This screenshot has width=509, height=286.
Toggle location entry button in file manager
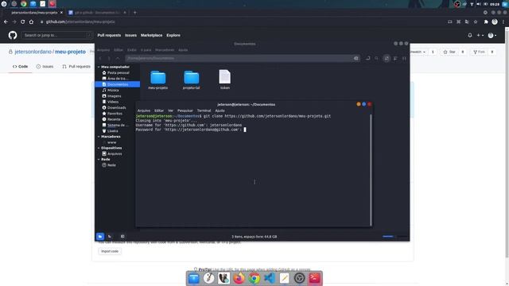(367, 58)
